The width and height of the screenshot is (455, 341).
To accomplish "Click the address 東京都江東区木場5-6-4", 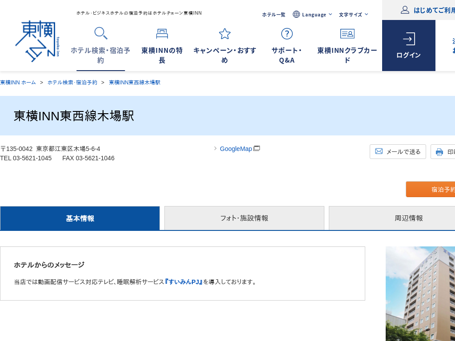I will [x=68, y=149].
